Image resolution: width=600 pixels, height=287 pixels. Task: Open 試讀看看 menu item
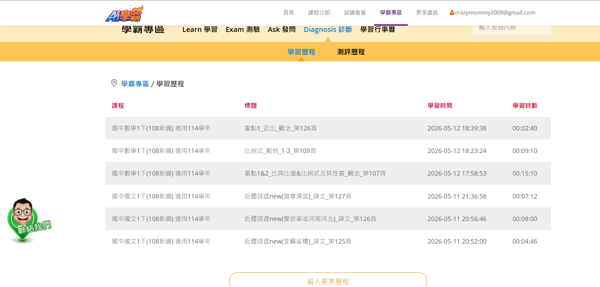[355, 12]
